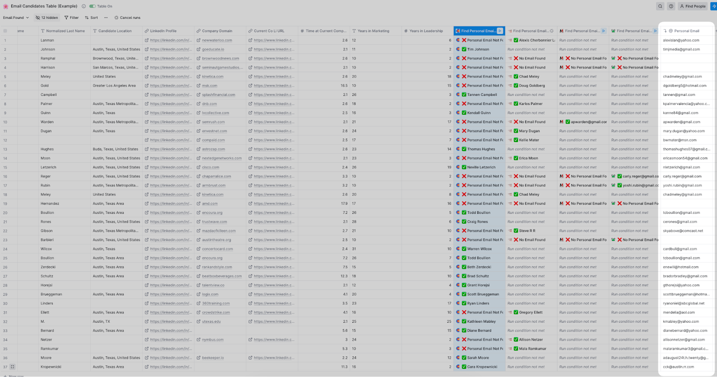Open the brownwoodnews.com link

coord(220,58)
